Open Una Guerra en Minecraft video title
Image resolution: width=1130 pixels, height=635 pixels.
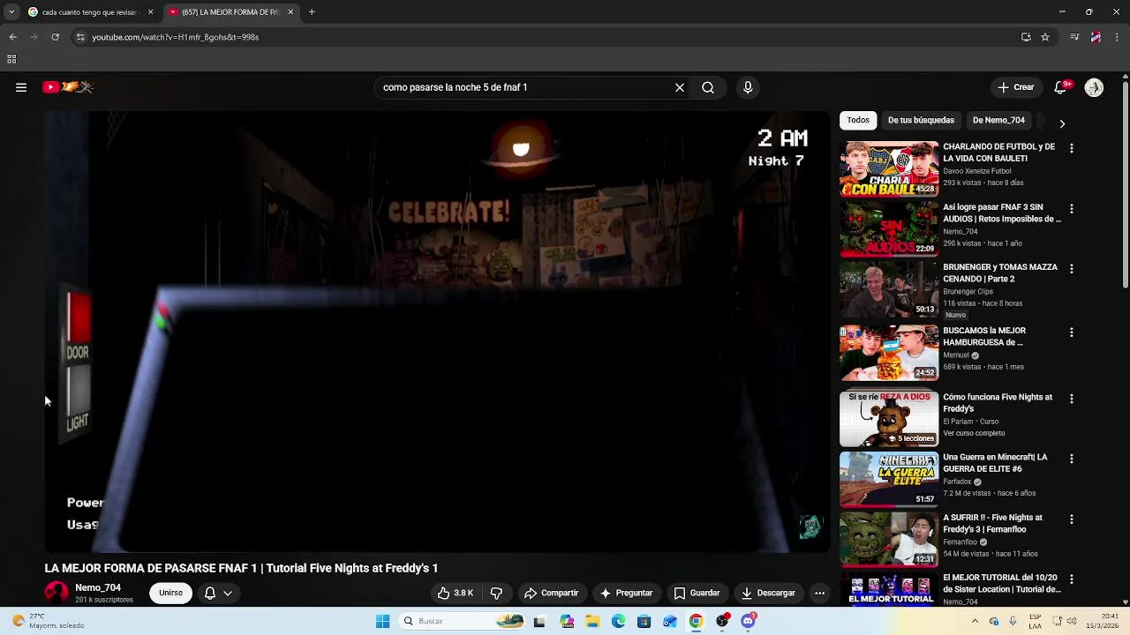(995, 463)
